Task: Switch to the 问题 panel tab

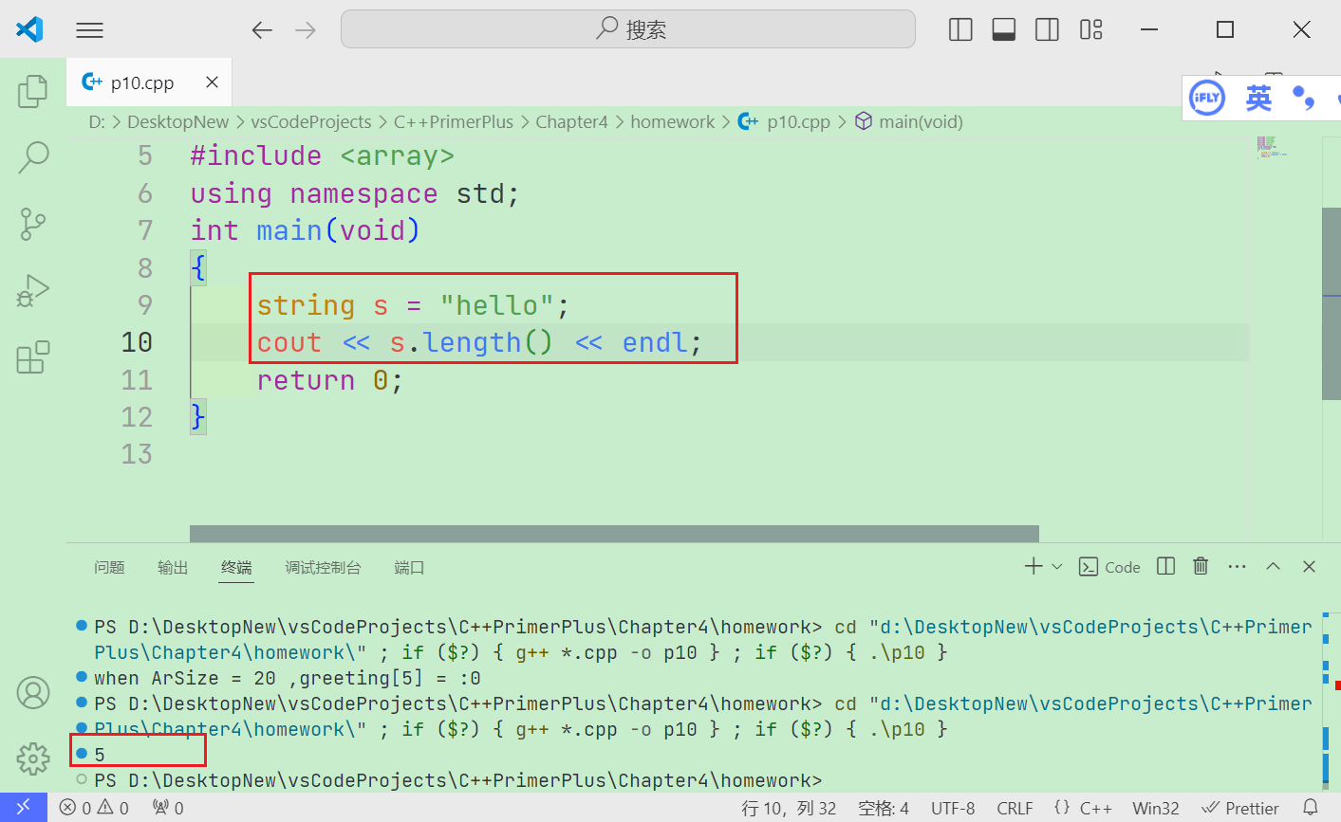Action: coord(109,567)
